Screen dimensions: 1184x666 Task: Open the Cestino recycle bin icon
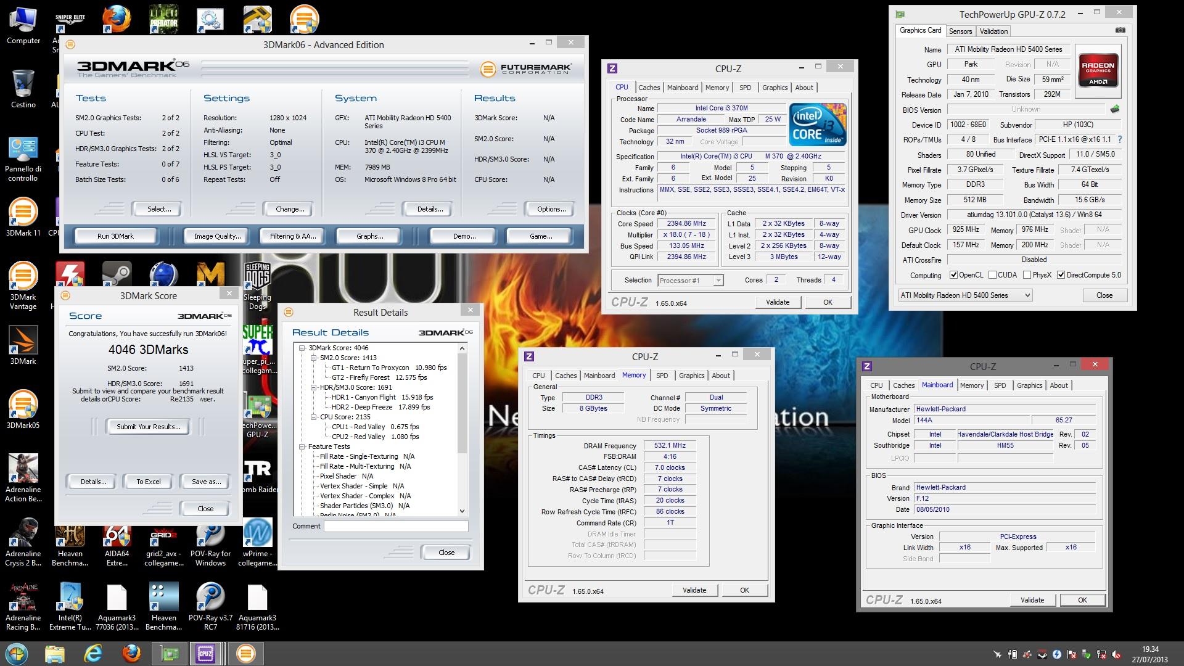point(23,89)
